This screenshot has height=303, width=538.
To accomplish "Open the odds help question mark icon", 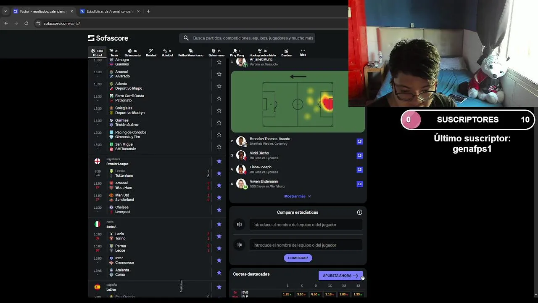I will pos(363,278).
